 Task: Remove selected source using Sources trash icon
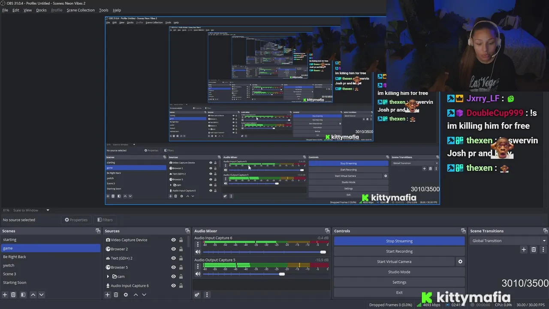click(116, 295)
